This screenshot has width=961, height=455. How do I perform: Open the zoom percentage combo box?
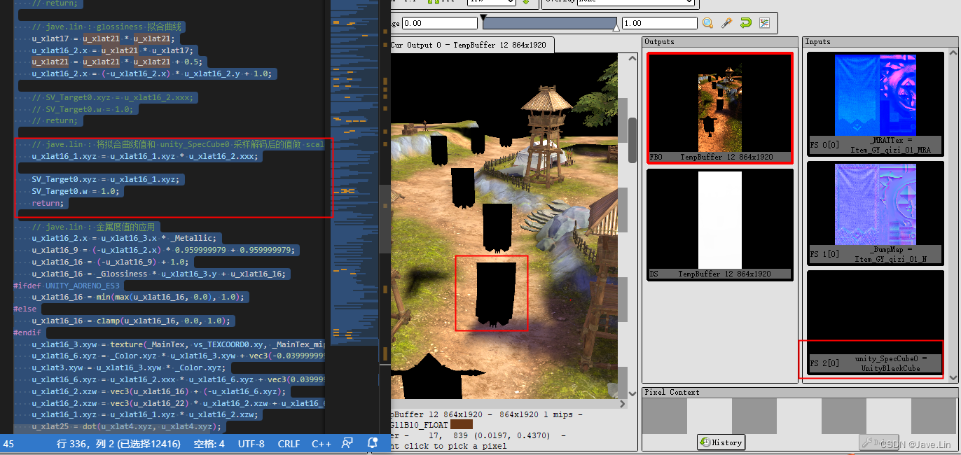click(x=490, y=1)
